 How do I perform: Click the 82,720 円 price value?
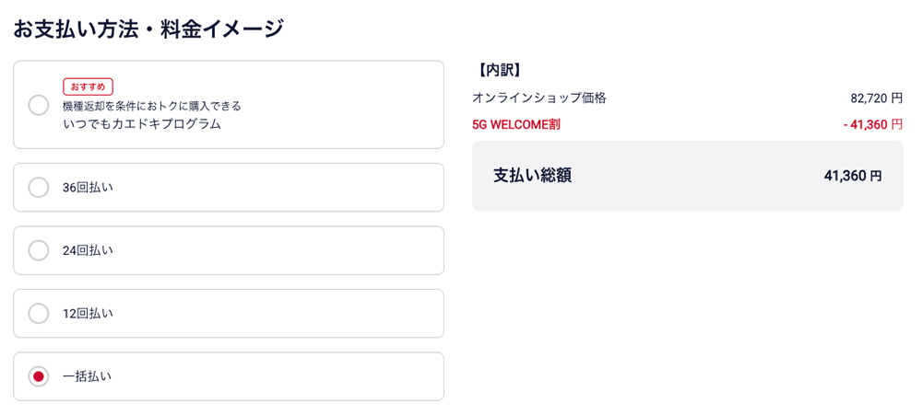(x=876, y=98)
